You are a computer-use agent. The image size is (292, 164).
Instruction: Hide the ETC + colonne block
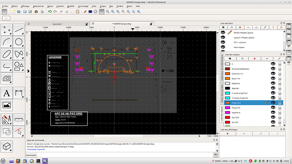(x=223, y=42)
